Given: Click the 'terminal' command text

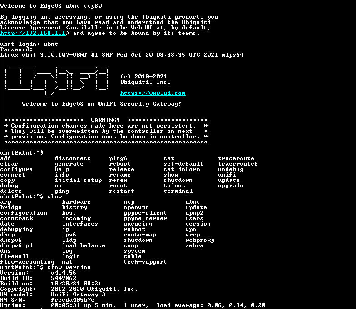Looking at the screenshot, I should pos(178,191).
